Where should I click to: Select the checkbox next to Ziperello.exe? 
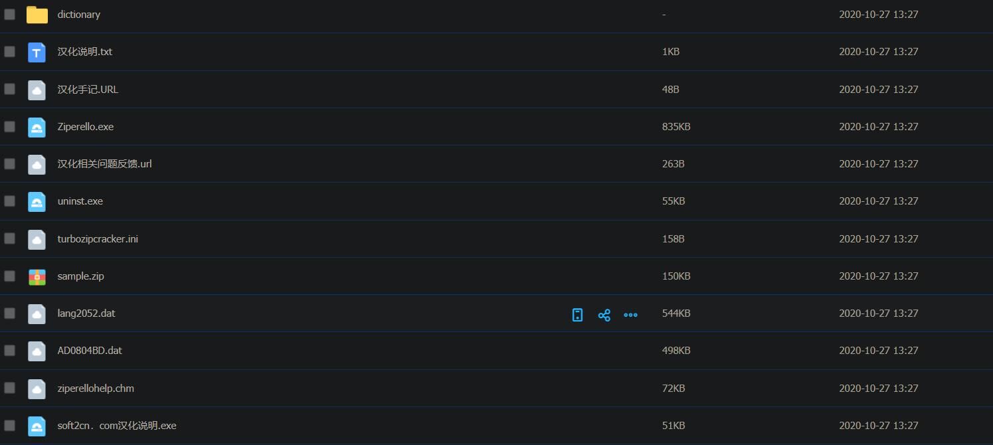click(9, 126)
